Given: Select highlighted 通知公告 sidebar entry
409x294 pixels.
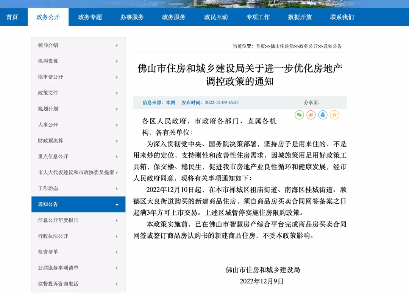Looking at the screenshot, I should [78, 204].
